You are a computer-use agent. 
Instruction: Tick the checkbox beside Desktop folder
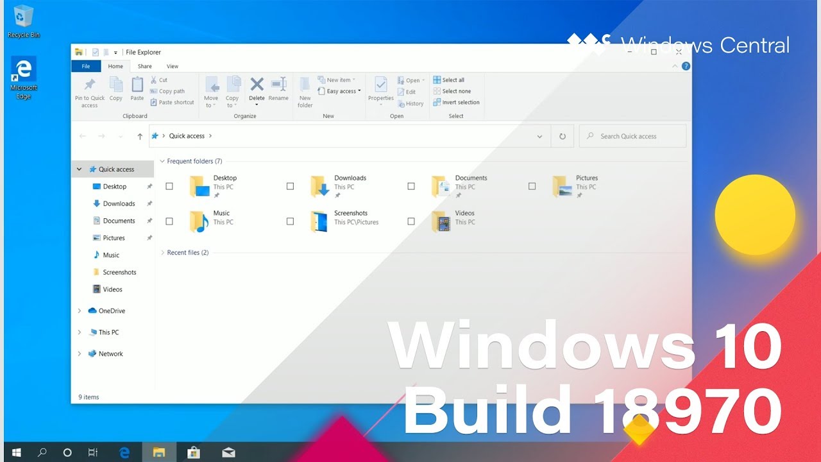click(169, 186)
